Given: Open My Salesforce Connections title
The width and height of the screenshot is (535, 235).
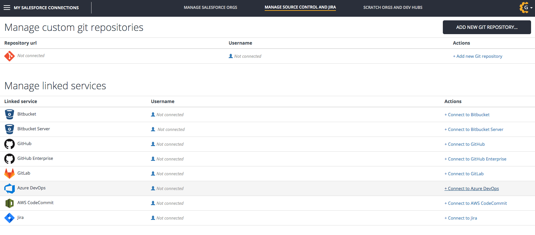Looking at the screenshot, I should (x=46, y=8).
